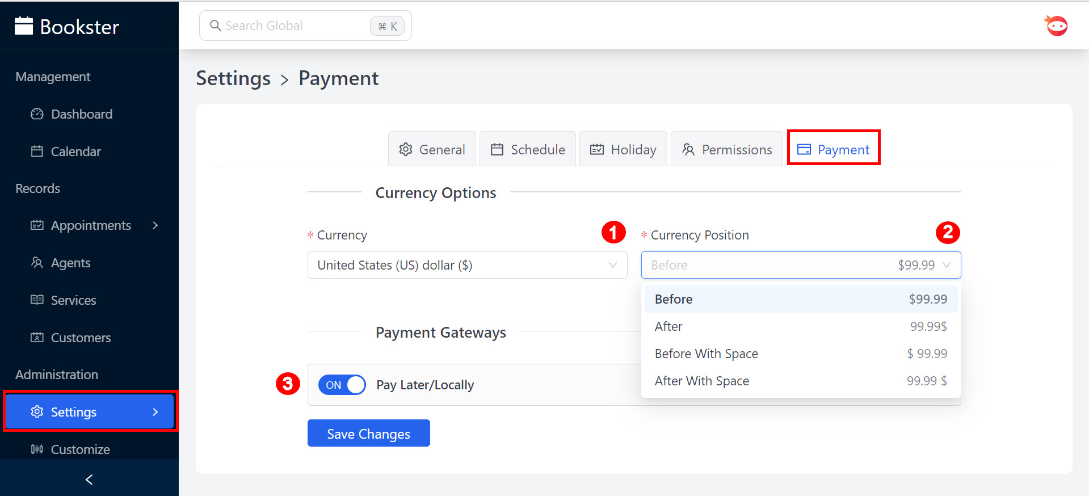Open Customize under Administration
The height and width of the screenshot is (496, 1089).
tap(80, 449)
